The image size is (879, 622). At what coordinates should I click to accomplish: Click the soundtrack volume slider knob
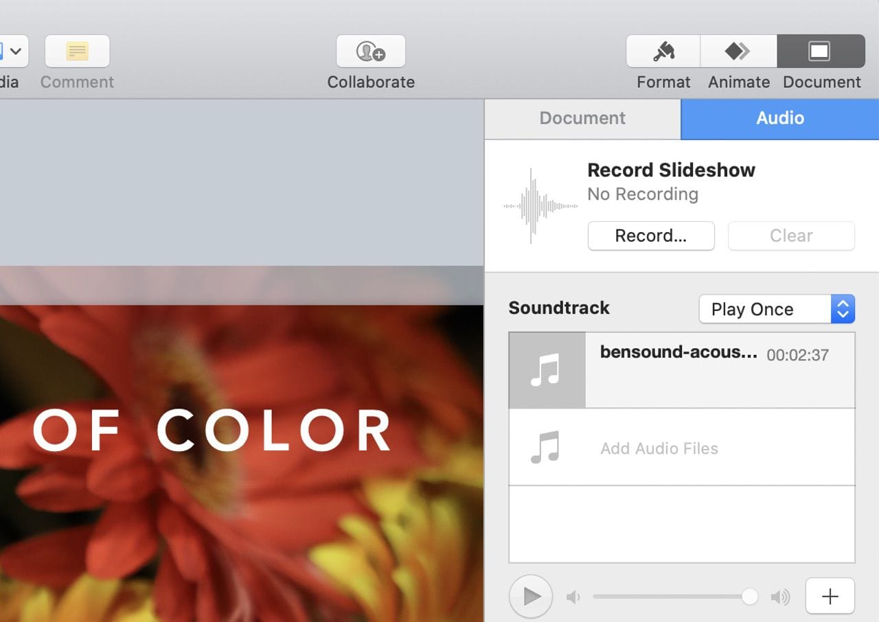point(750,597)
